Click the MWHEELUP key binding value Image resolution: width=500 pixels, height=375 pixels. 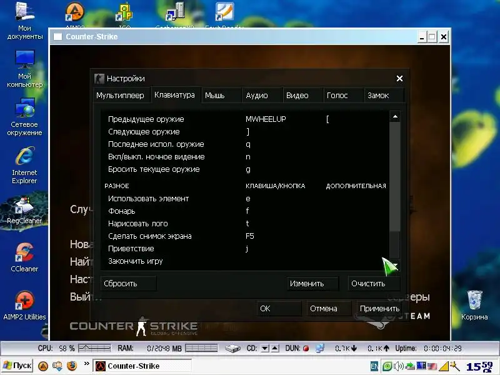[x=266, y=119]
